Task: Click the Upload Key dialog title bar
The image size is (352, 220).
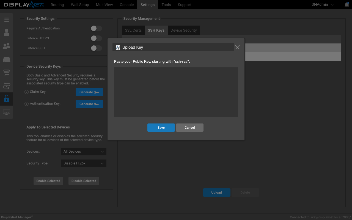Action: click(173, 47)
